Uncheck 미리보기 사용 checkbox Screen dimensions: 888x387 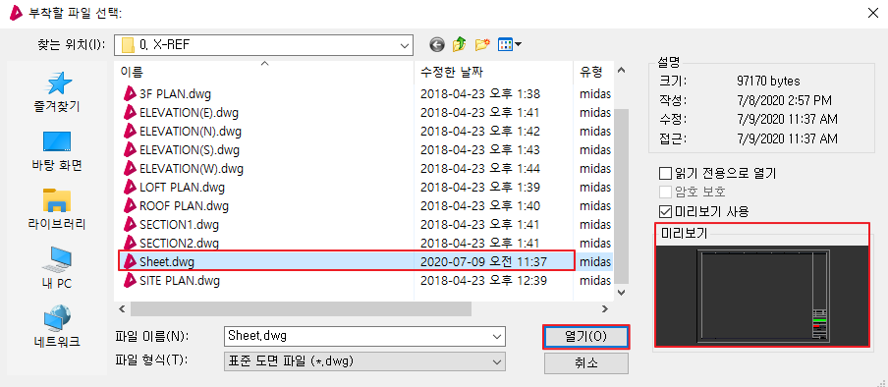click(x=665, y=211)
